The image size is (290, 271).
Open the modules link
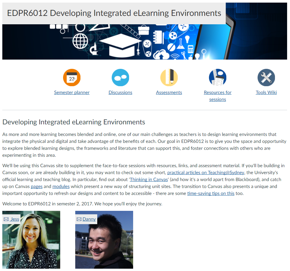point(61,186)
